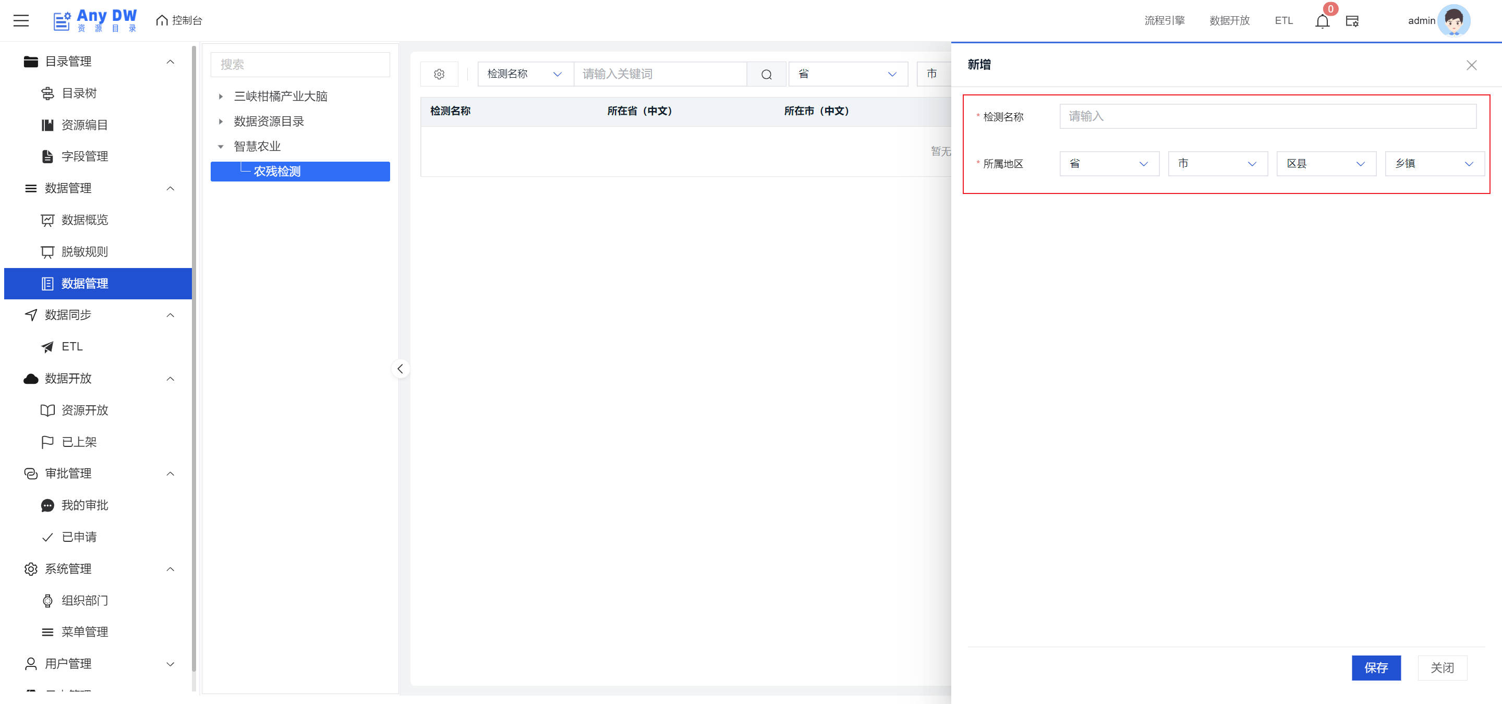Collapse tree panel with left arrow
This screenshot has width=1502, height=704.
(400, 368)
